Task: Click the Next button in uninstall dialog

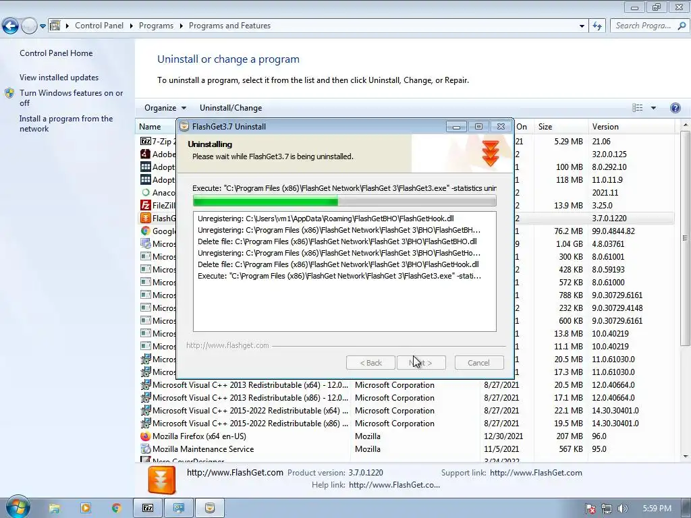Action: pos(421,363)
